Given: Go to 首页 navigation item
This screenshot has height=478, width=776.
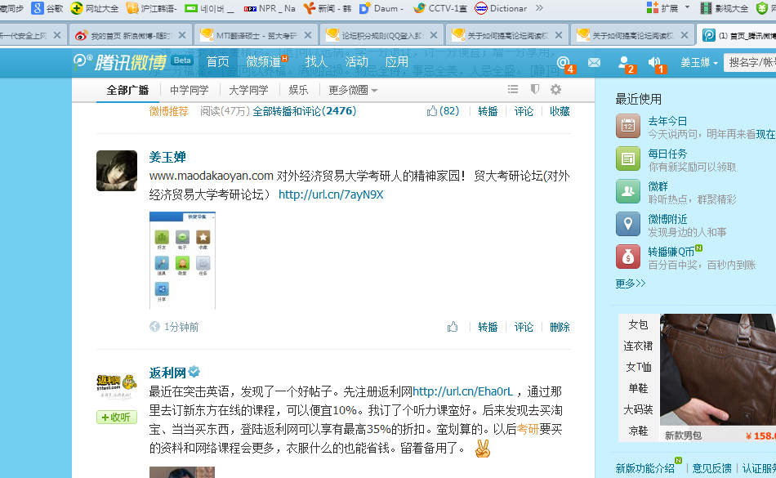Looking at the screenshot, I should 218,62.
